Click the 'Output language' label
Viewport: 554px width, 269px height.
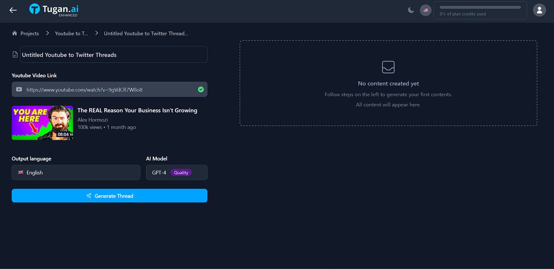click(x=31, y=158)
